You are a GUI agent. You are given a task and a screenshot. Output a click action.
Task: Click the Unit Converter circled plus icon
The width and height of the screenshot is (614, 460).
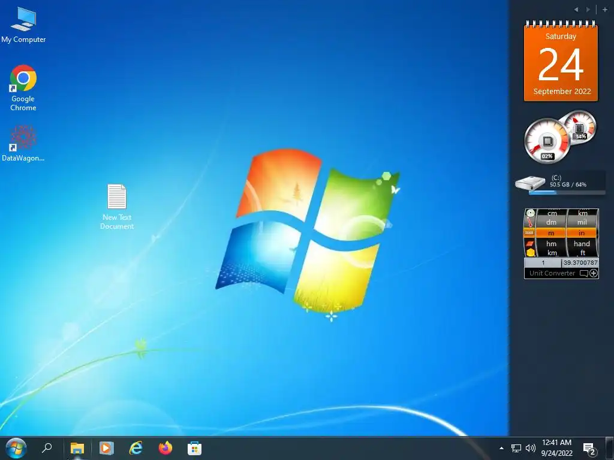point(594,273)
